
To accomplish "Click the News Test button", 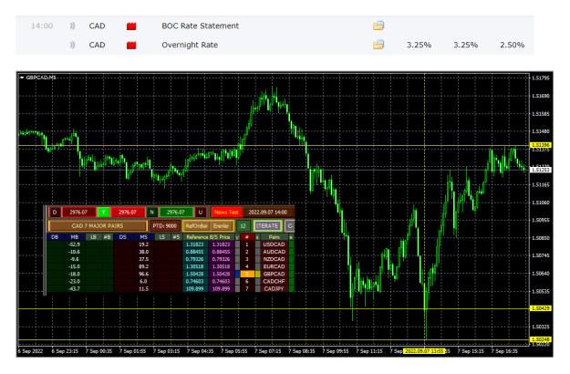I will (226, 212).
